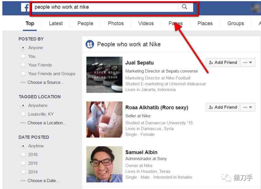Add Jual Sepatu as a friend
This screenshot has height=189, width=261.
tap(223, 63)
